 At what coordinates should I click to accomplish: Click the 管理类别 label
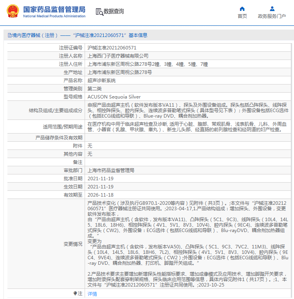[73, 89]
